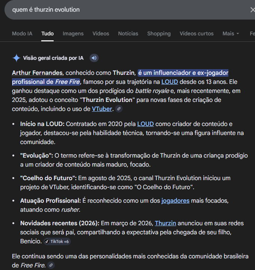
Task: Click the bold label "Novidades recentes (2026):"
Action: [60, 223]
